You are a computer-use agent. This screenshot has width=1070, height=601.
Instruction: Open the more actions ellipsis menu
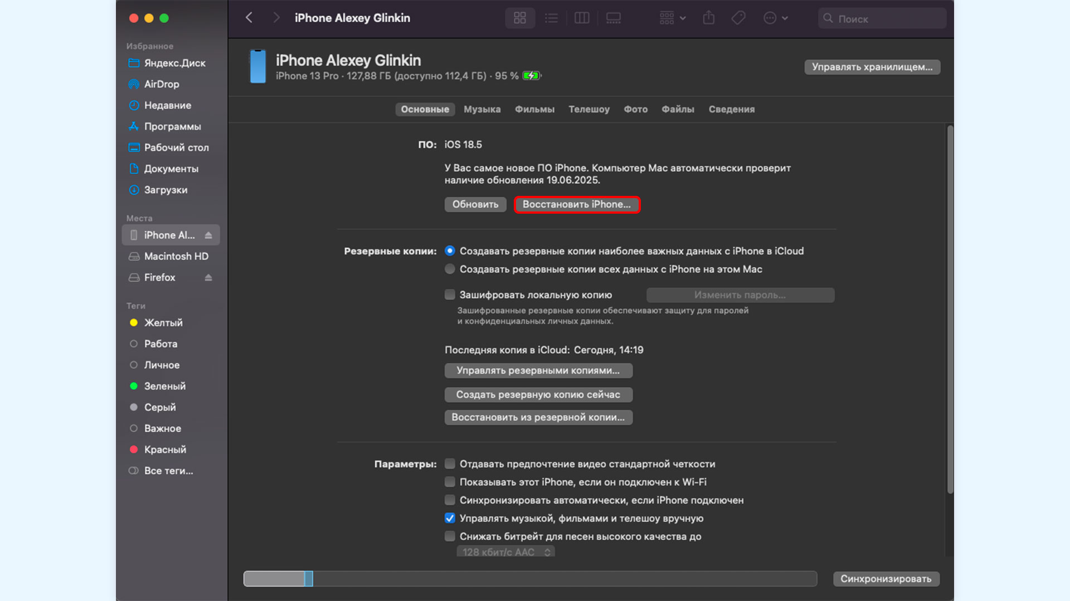pos(775,18)
